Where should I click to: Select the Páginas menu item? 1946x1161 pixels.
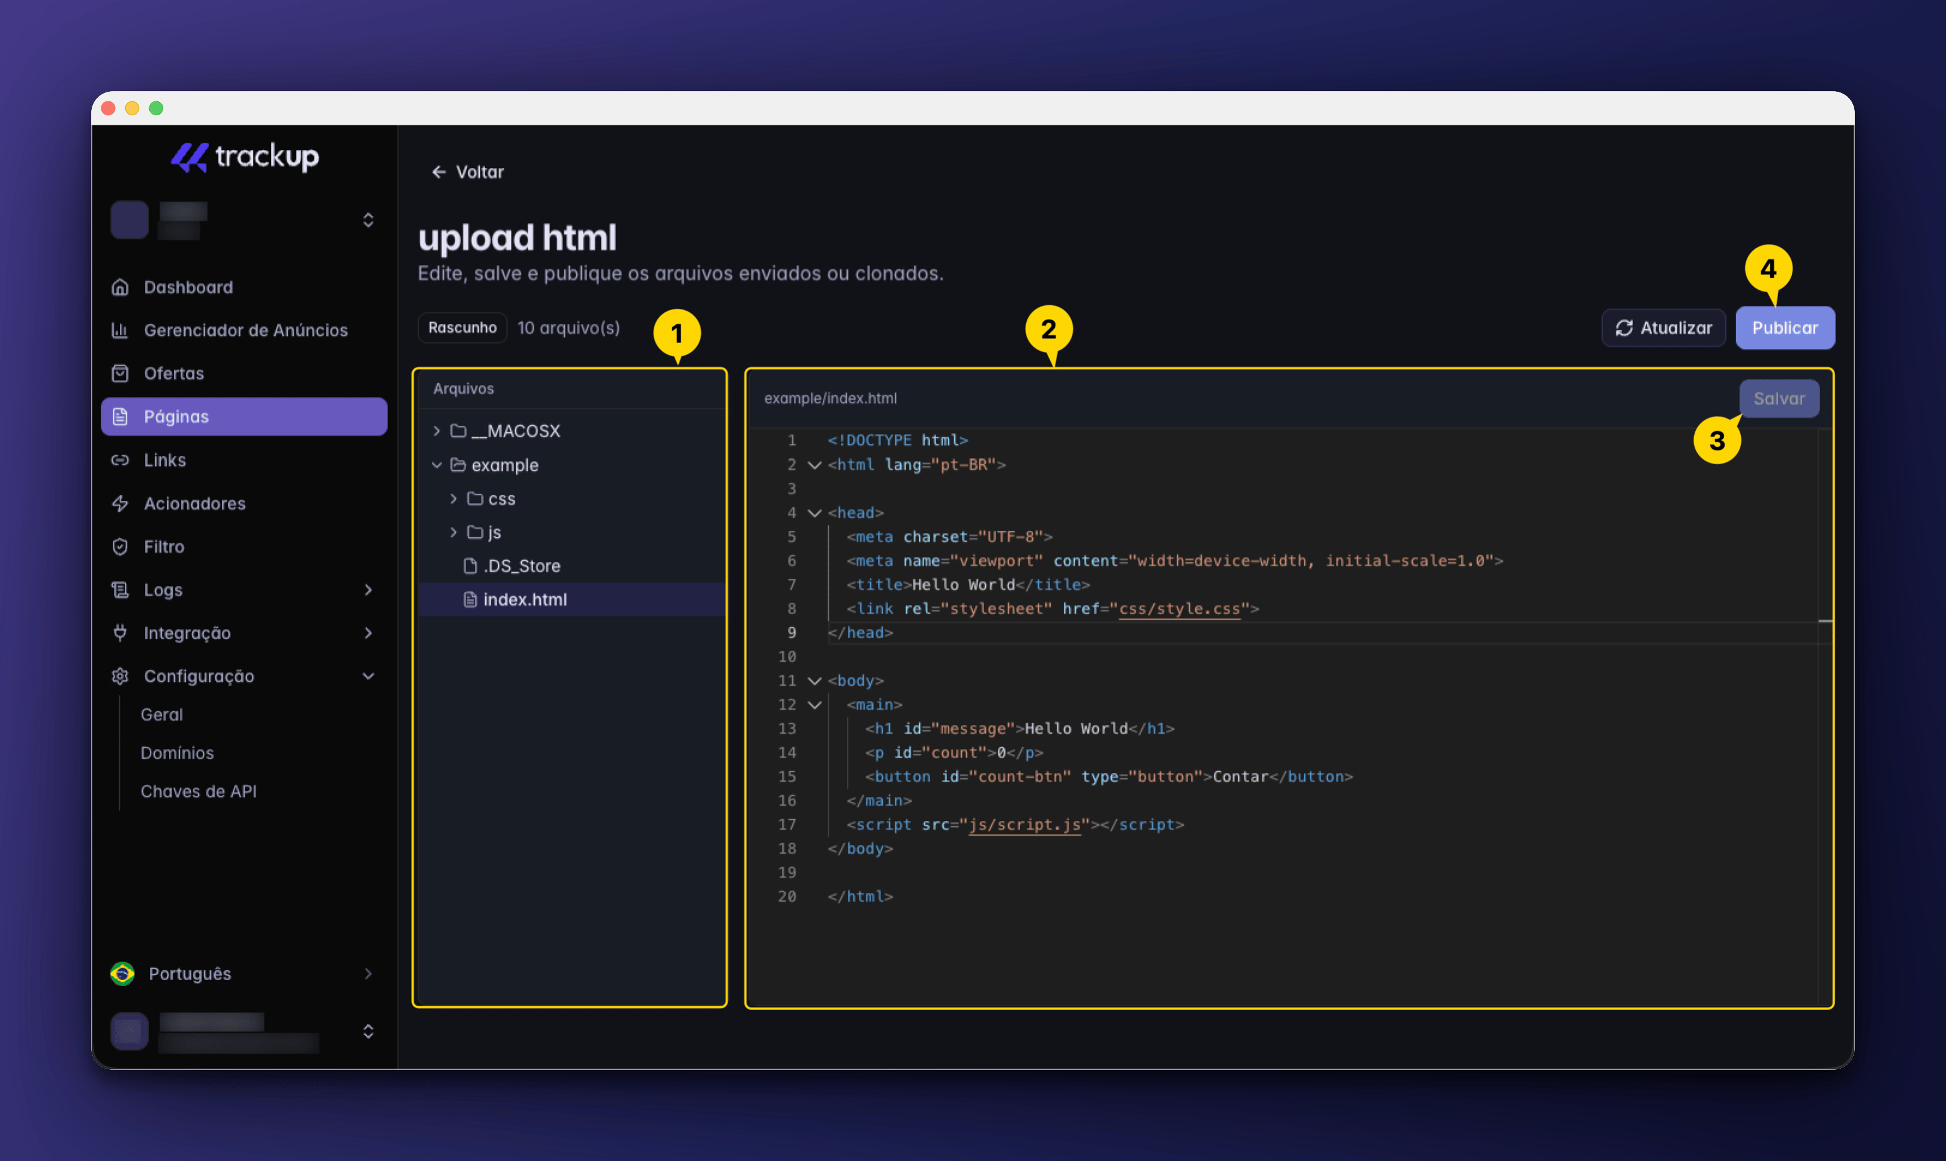click(x=244, y=416)
